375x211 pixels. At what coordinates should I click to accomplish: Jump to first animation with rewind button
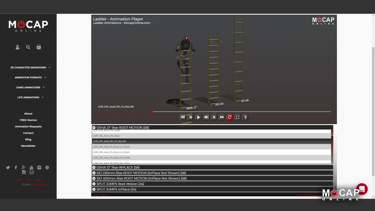[x=183, y=117]
